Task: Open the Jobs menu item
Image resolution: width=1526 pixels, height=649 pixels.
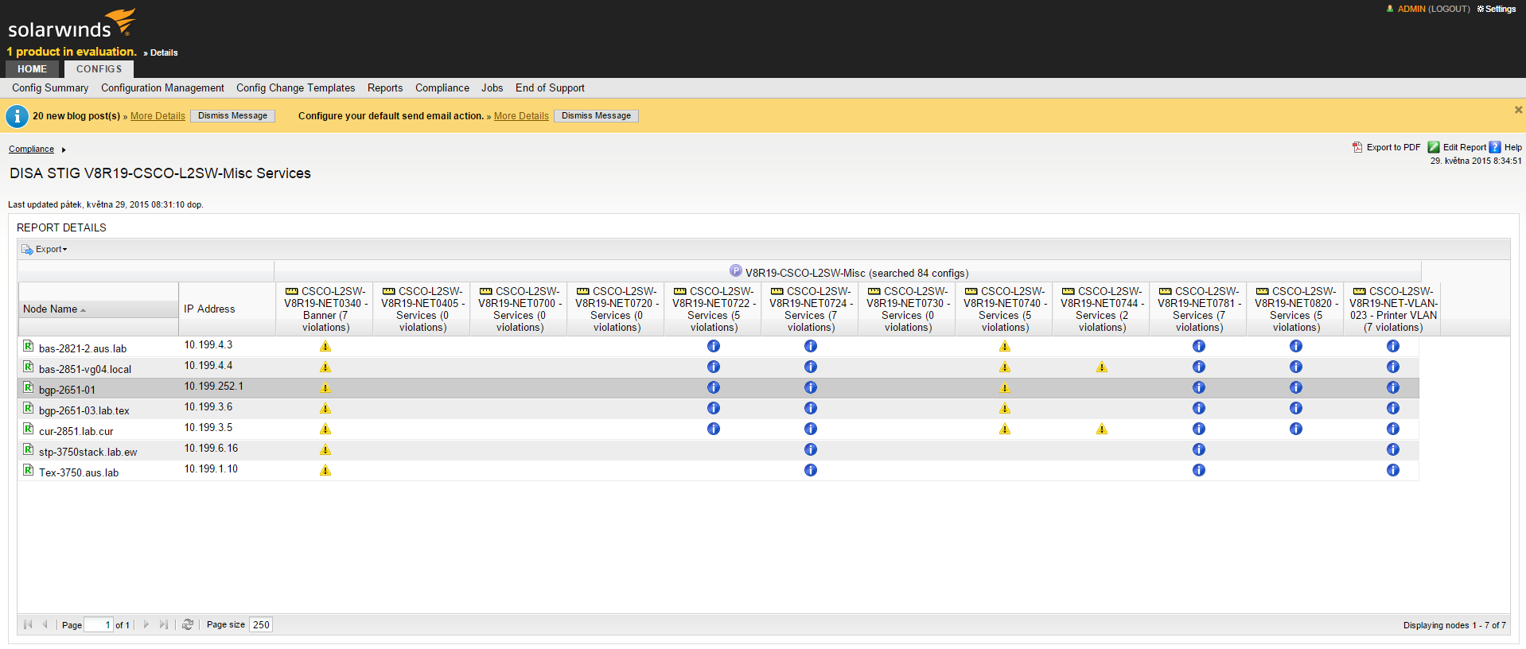Action: (x=492, y=88)
